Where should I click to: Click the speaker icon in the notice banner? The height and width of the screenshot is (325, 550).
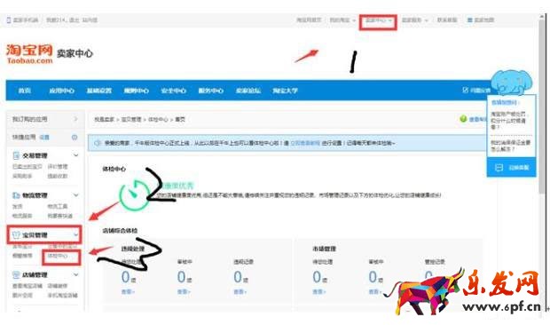click(x=98, y=143)
